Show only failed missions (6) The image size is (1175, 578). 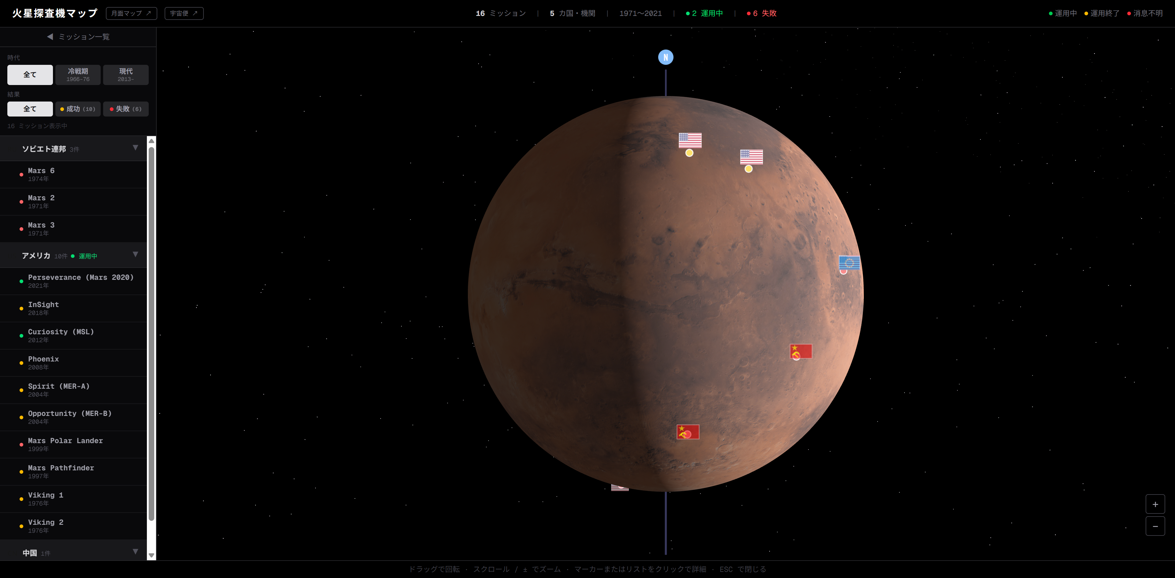(x=126, y=109)
